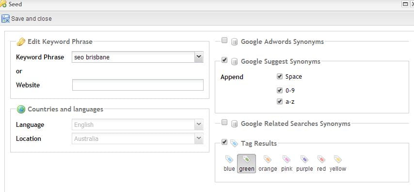The image size is (414, 192).
Task: Click the globe icon beside Countries and languages
Action: [x=21, y=109]
